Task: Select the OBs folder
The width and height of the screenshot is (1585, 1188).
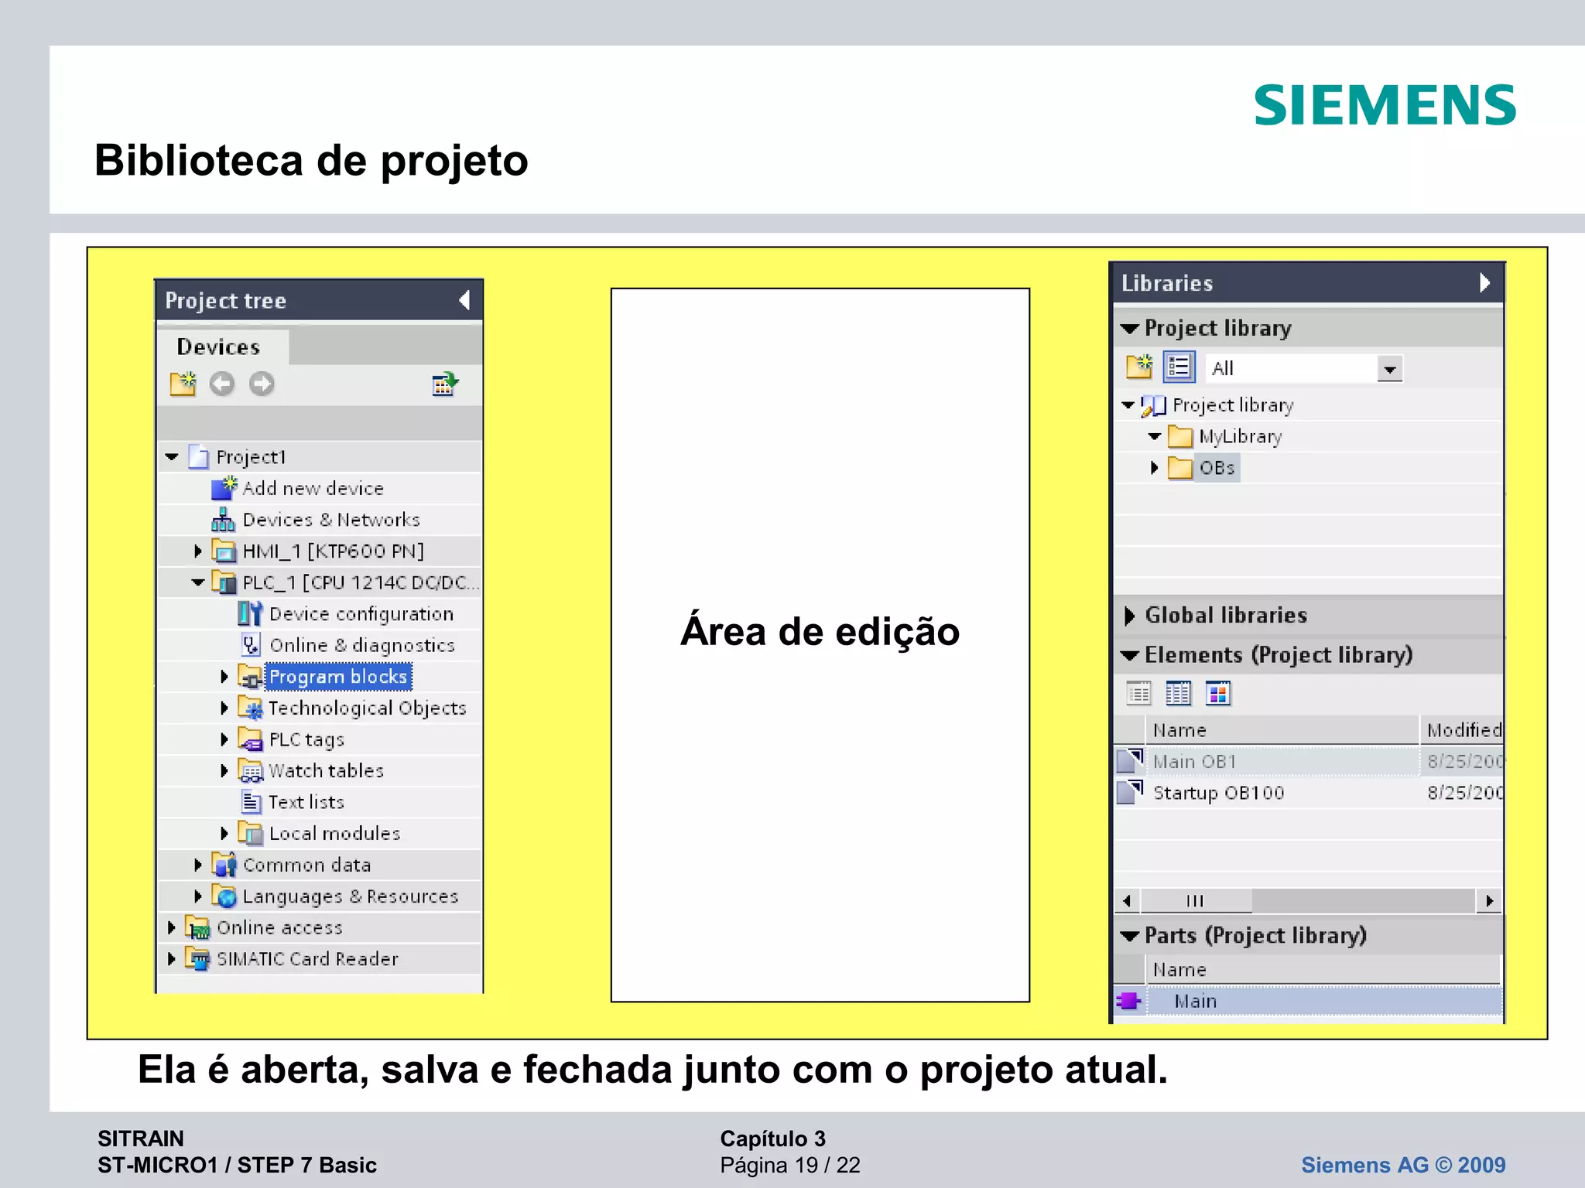Action: 1217,468
